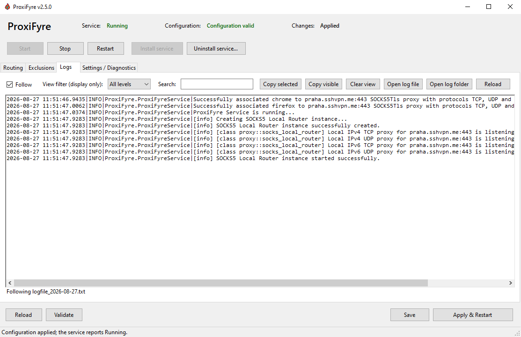Reload the log with the toolbar Reload button

(x=493, y=84)
